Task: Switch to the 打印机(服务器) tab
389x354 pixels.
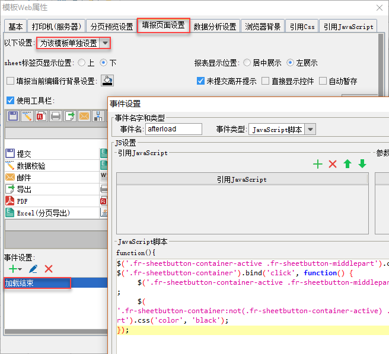Action: point(56,26)
